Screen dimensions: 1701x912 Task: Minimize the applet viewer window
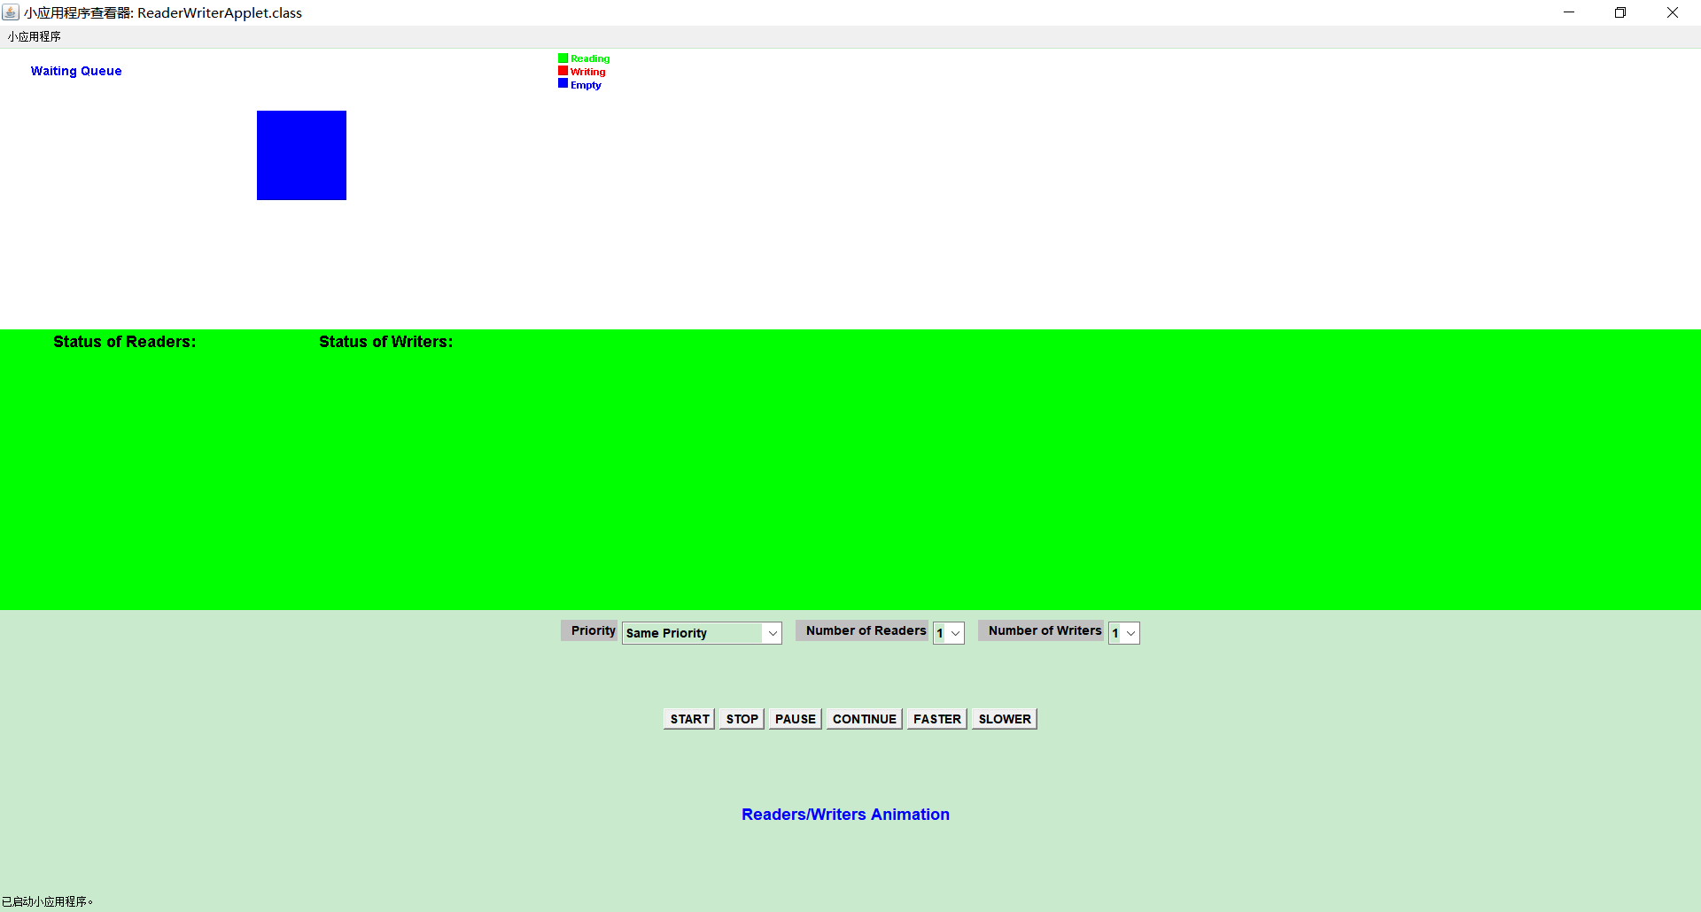click(1569, 12)
